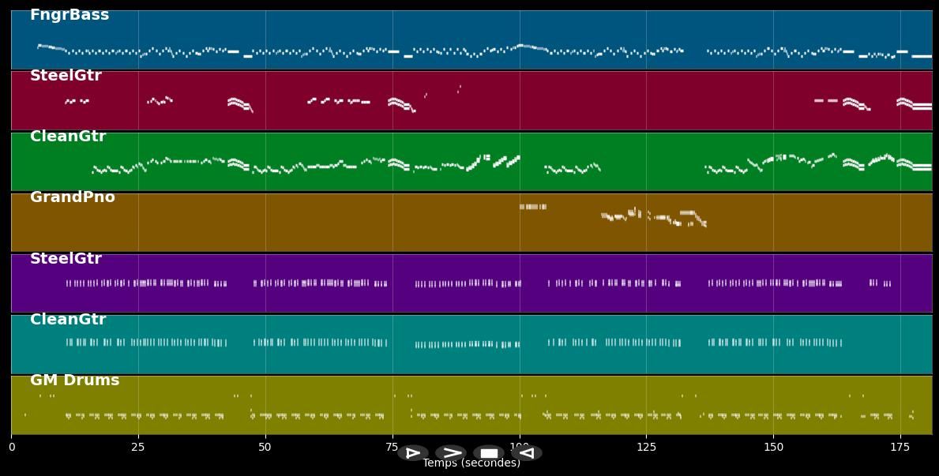Click the greater-than shaped play button
This screenshot has height=476, width=939.
click(x=451, y=453)
